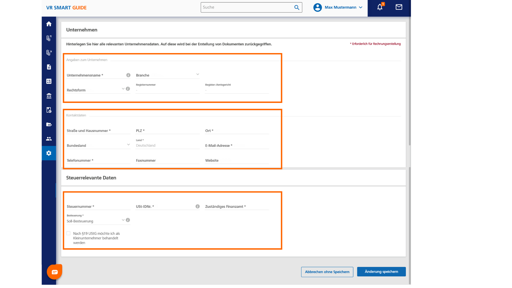Click the Zuständiges Finanzamt field
Viewport: 512px width, 288px height.
click(237, 207)
